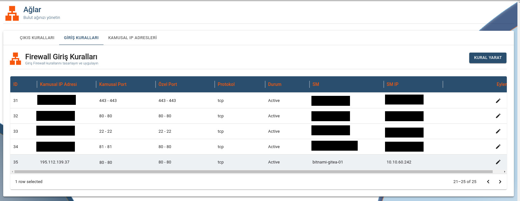520x201 pixels.
Task: Sort by SM column header
Action: coord(316,84)
